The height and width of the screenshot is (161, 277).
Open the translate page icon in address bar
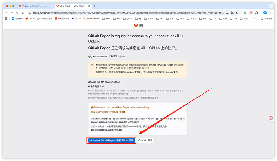click(x=233, y=13)
